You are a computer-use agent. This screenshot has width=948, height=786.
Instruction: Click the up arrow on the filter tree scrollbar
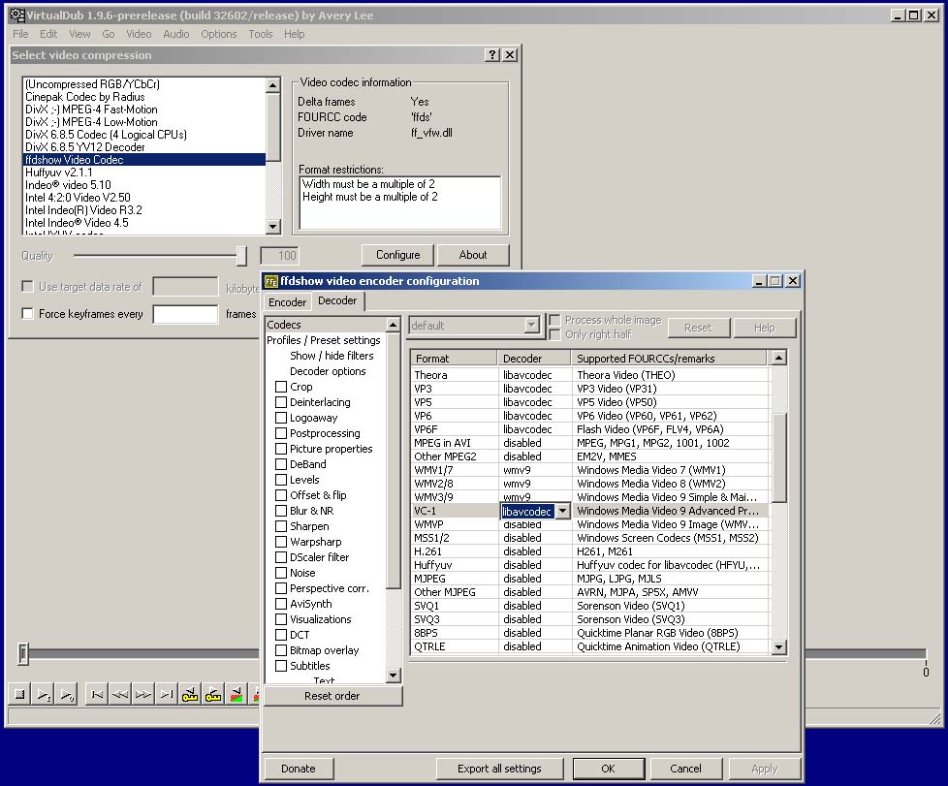point(393,325)
